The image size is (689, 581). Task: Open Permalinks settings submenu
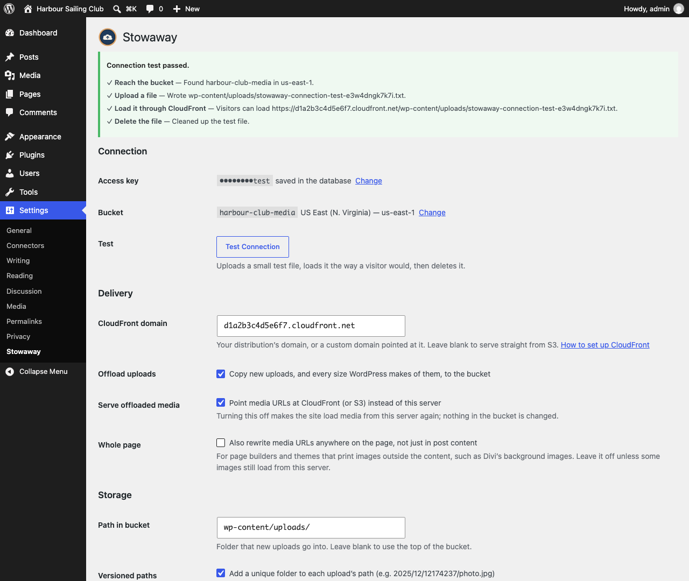click(x=24, y=321)
